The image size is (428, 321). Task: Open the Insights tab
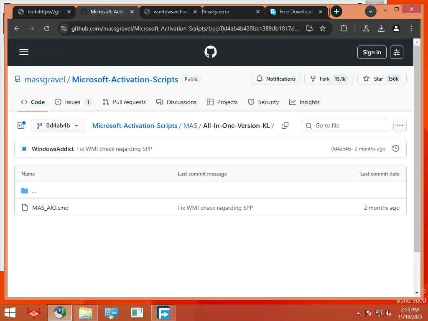304,102
